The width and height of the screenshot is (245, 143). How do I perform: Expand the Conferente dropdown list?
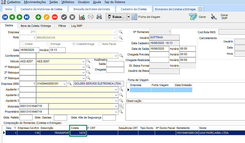[x=116, y=56]
